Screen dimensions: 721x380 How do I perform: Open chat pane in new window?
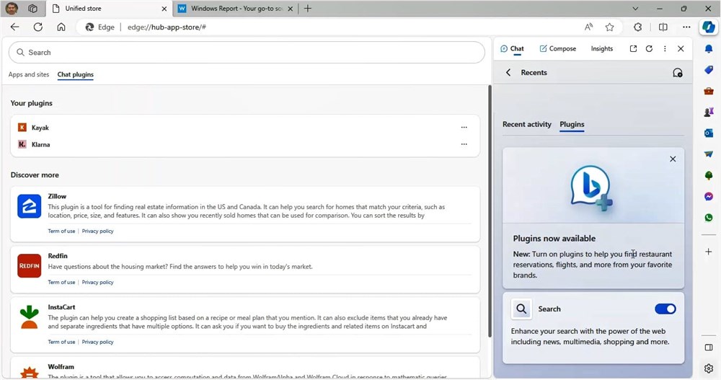point(633,49)
